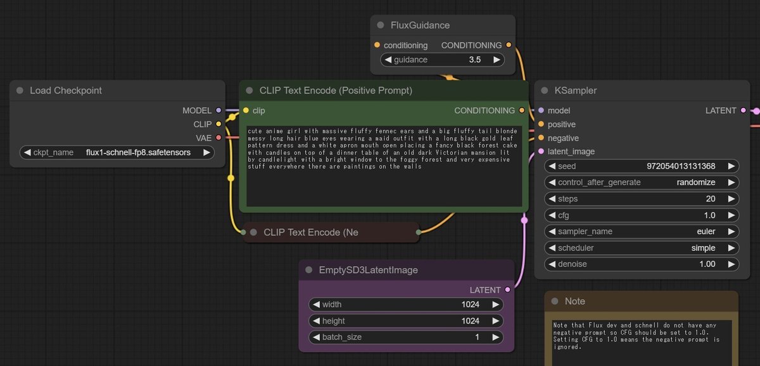This screenshot has height=366, width=760.
Task: Click the VAE output socket on Load Checkpoint
Action: coord(218,137)
